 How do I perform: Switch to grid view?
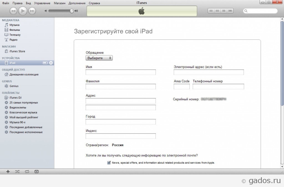[224, 11]
